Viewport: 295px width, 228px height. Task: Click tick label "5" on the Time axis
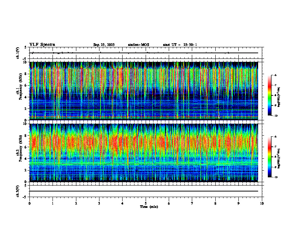pyautogui.click(x=146, y=203)
